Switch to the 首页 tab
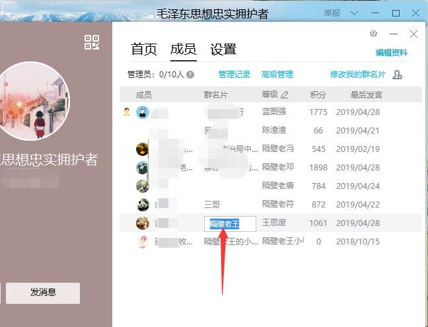The image size is (428, 327). [143, 50]
